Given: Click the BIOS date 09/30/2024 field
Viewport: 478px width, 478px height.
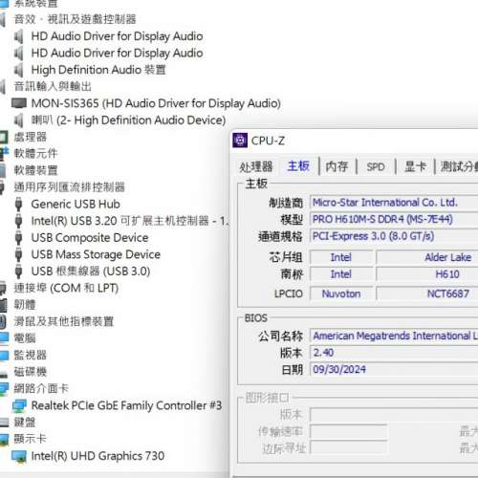Looking at the screenshot, I should click(394, 370).
